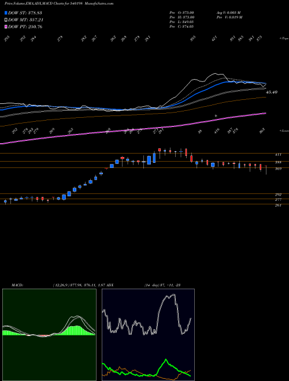Click the 261 price level label
The image size is (289, 381).
[x=278, y=206]
